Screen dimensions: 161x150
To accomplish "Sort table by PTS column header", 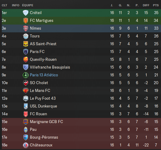I will (156, 5).
